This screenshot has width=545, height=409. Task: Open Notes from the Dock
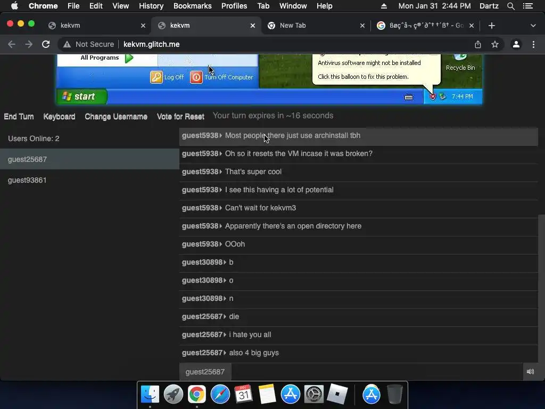[x=267, y=395]
